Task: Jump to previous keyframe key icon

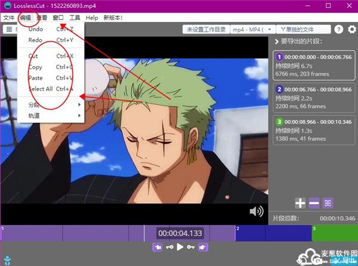Action: pyautogui.click(x=169, y=247)
